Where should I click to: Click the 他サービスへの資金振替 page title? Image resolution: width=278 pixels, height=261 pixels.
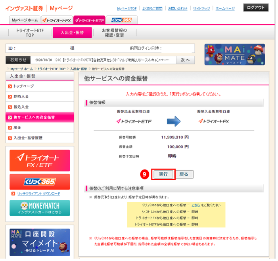[115, 78]
